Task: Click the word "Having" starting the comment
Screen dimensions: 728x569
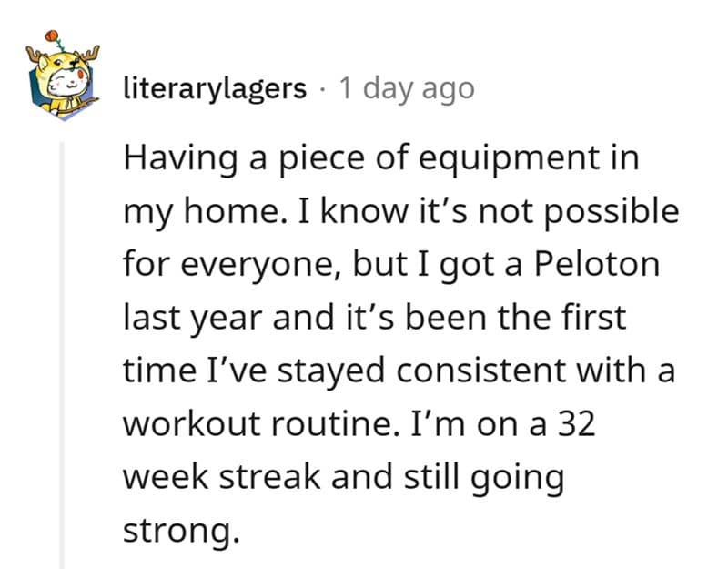Action: click(x=171, y=158)
